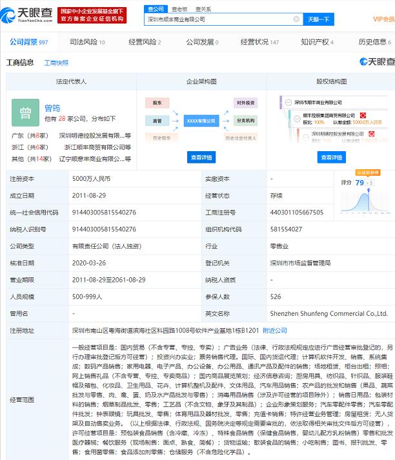Open the 公司发展 tab
Screen dimensions: 395x460
tap(202, 42)
